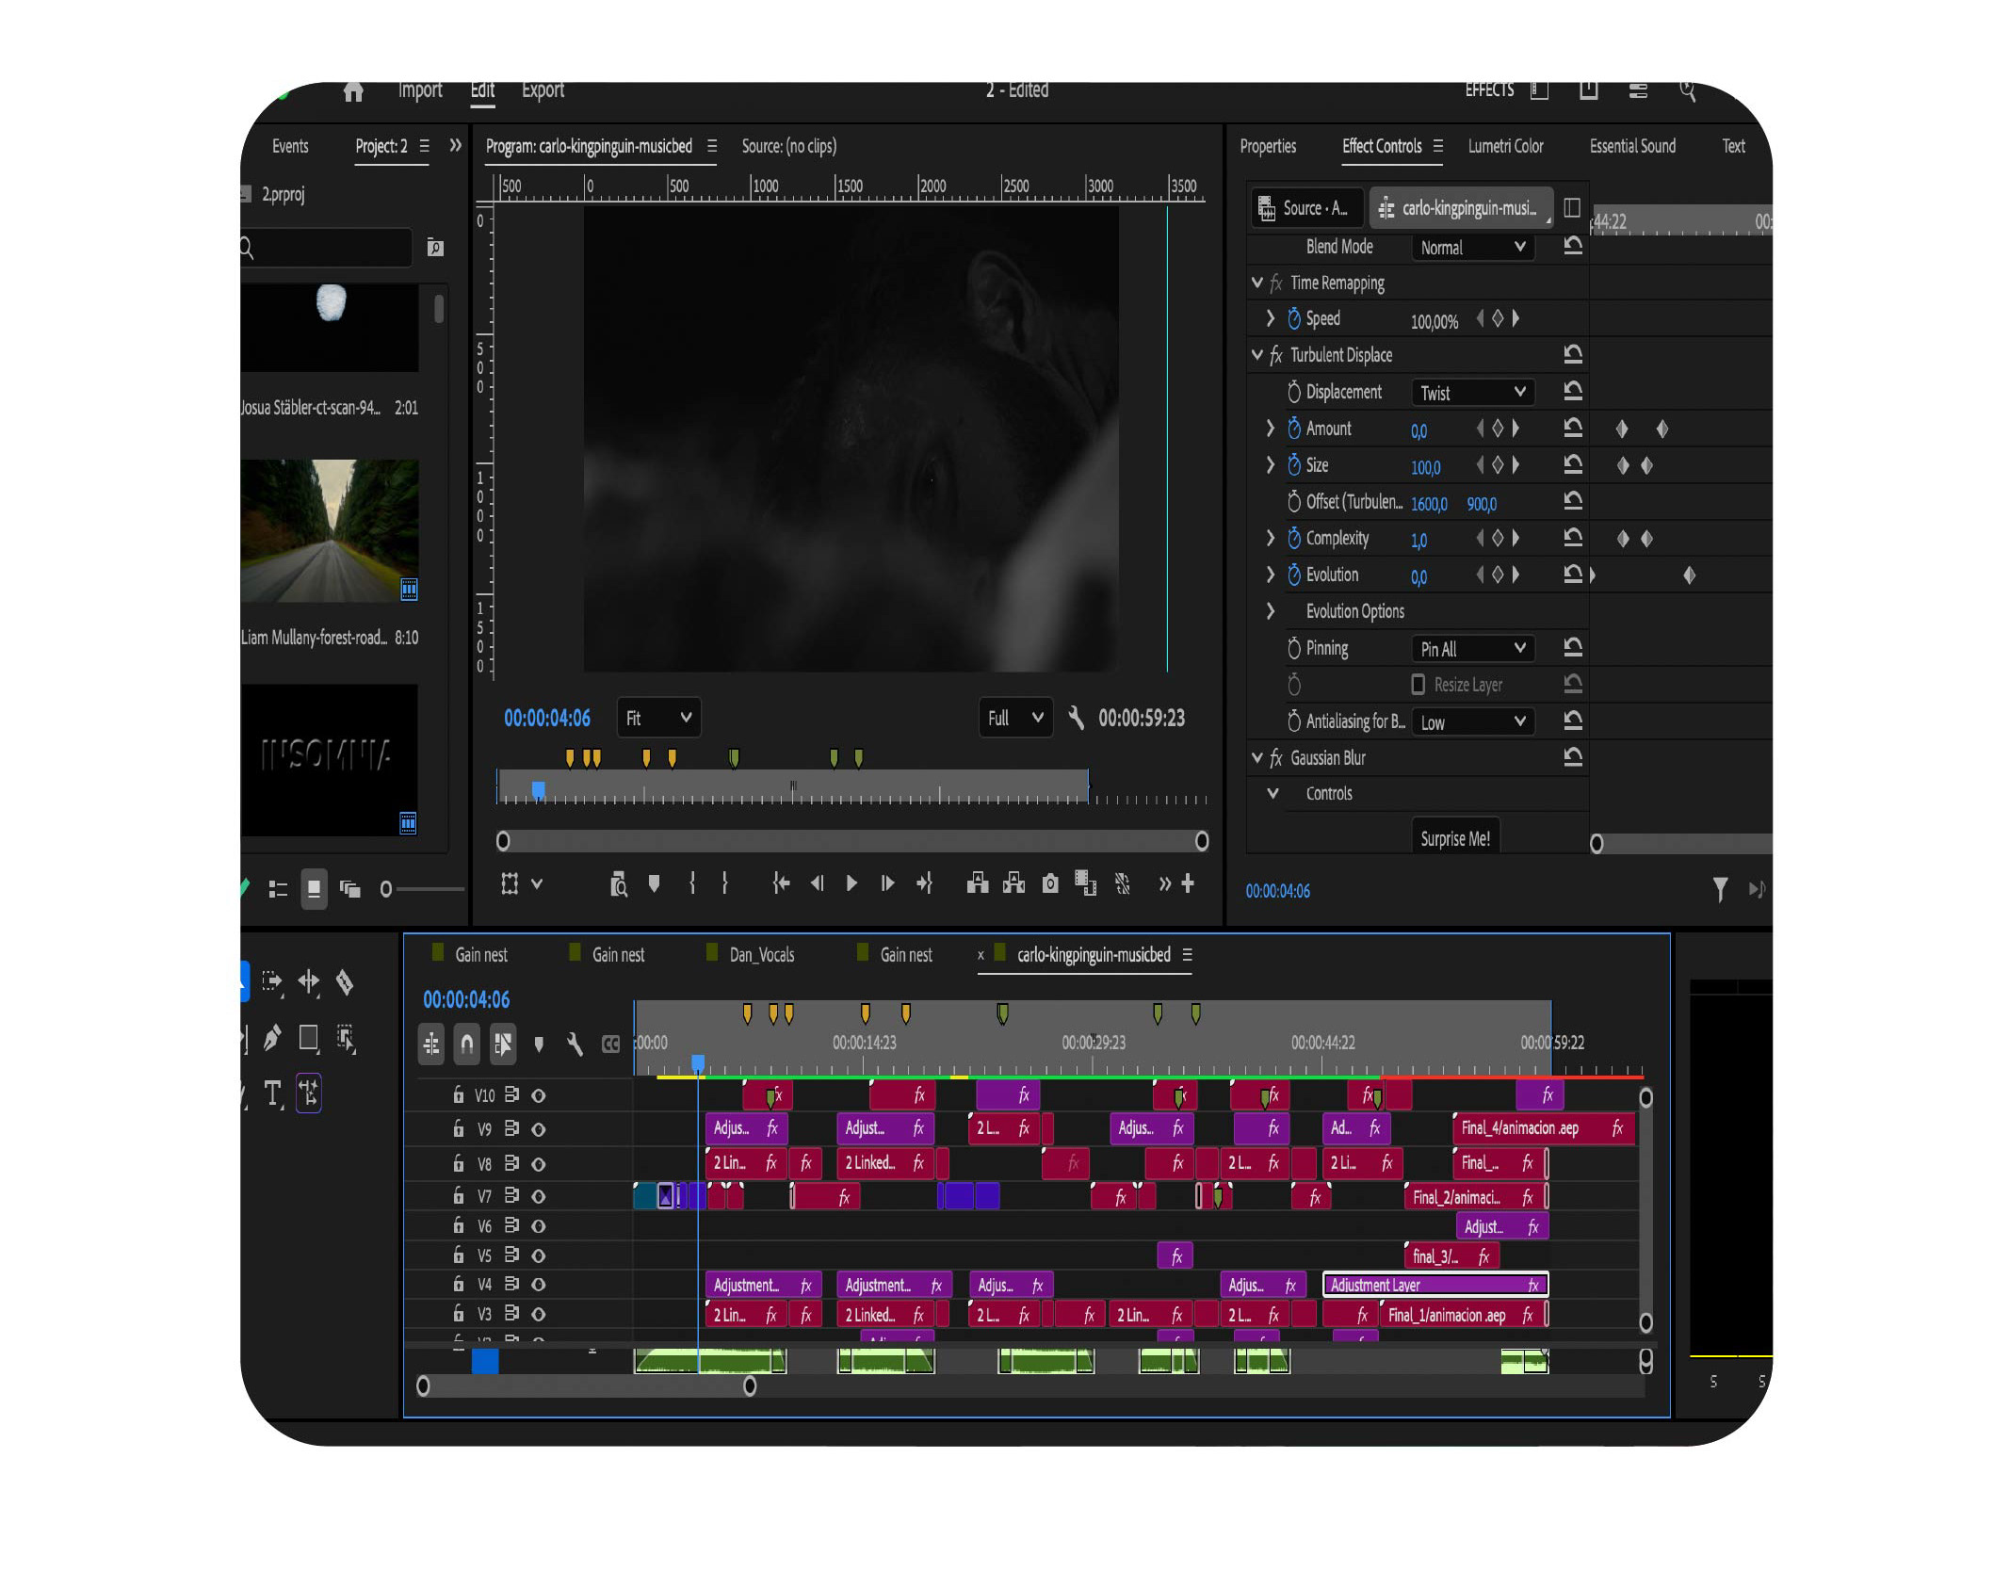Switch to the Dan_Vocals sequence tab
Screen dimensions: 2010x1571
click(761, 955)
